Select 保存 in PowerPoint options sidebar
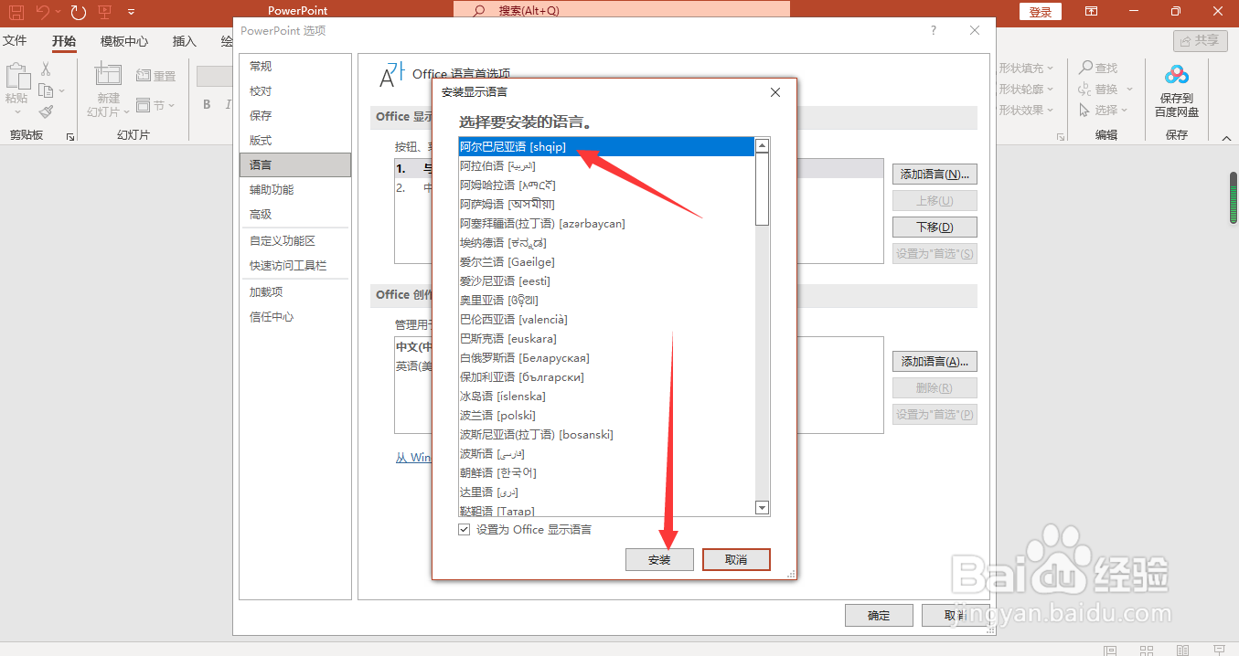The height and width of the screenshot is (656, 1239). [x=295, y=116]
